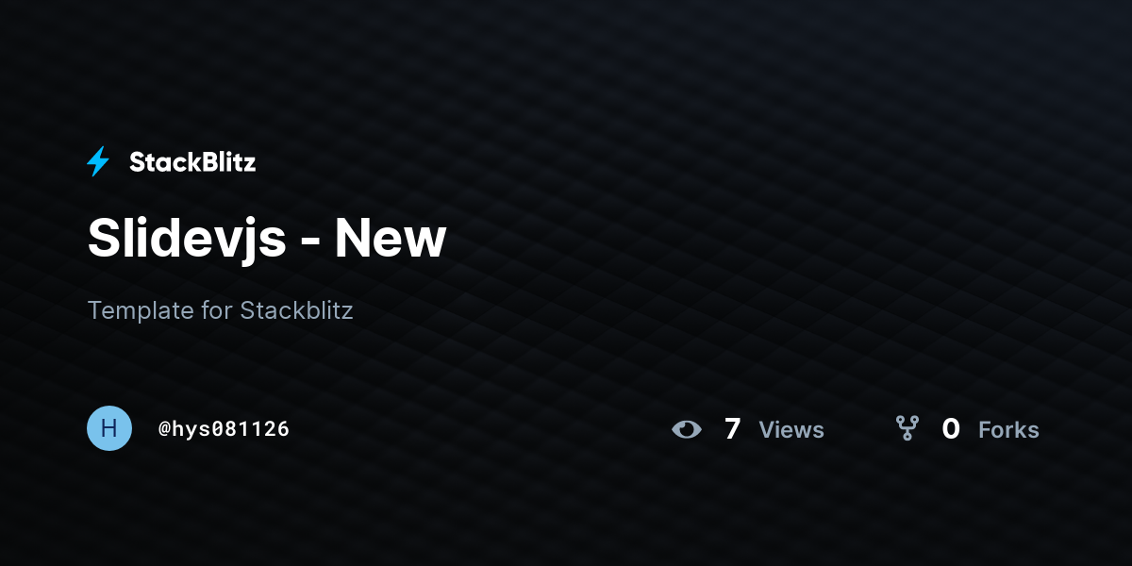Click the StackBlitz wordmark text
This screenshot has height=566, width=1132.
point(192,162)
